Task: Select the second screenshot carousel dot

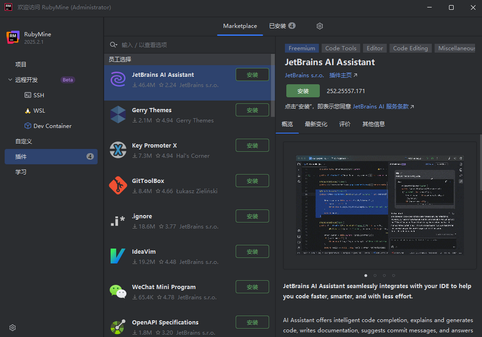Action: point(375,275)
